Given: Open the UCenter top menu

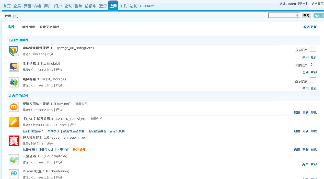Looking at the screenshot, I should pyautogui.click(x=147, y=6).
